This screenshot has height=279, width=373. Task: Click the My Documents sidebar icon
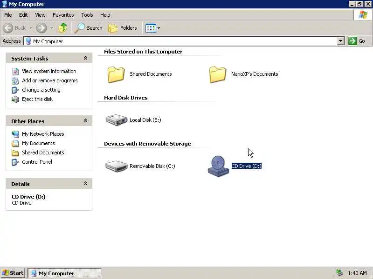15,143
